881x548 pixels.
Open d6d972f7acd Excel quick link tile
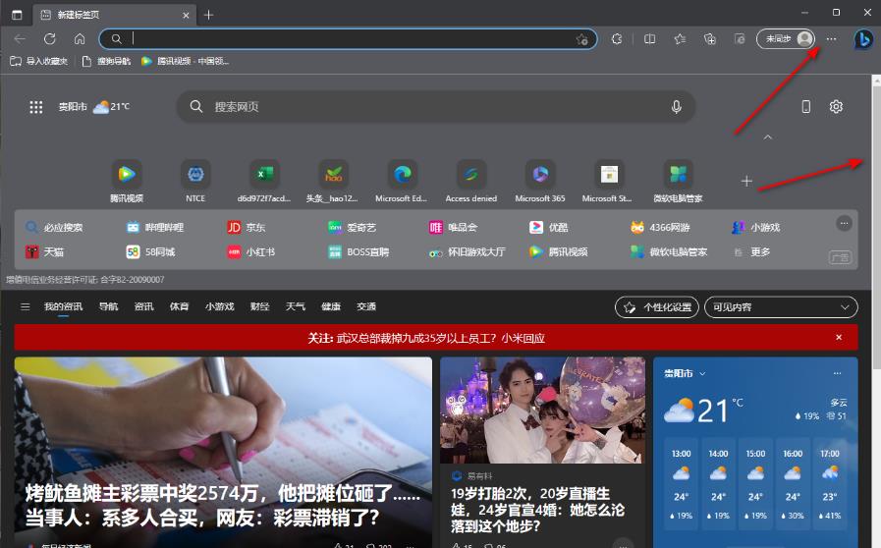[264, 181]
